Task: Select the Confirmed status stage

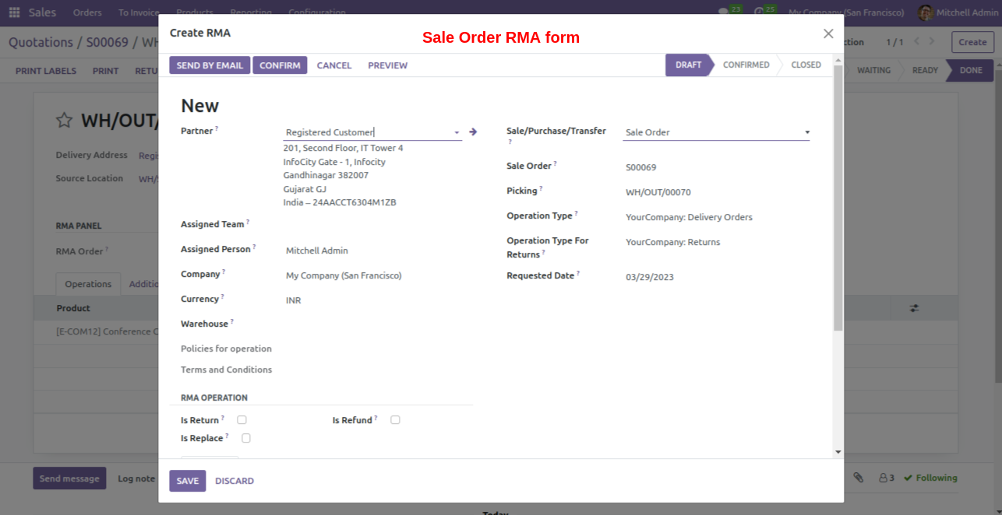Action: click(746, 65)
